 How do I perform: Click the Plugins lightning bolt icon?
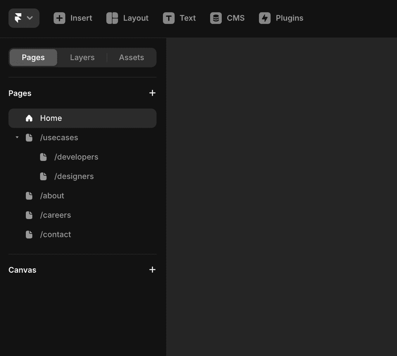pos(264,18)
